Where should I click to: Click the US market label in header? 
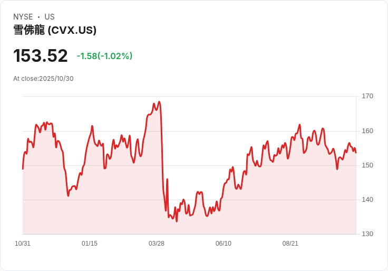point(50,17)
